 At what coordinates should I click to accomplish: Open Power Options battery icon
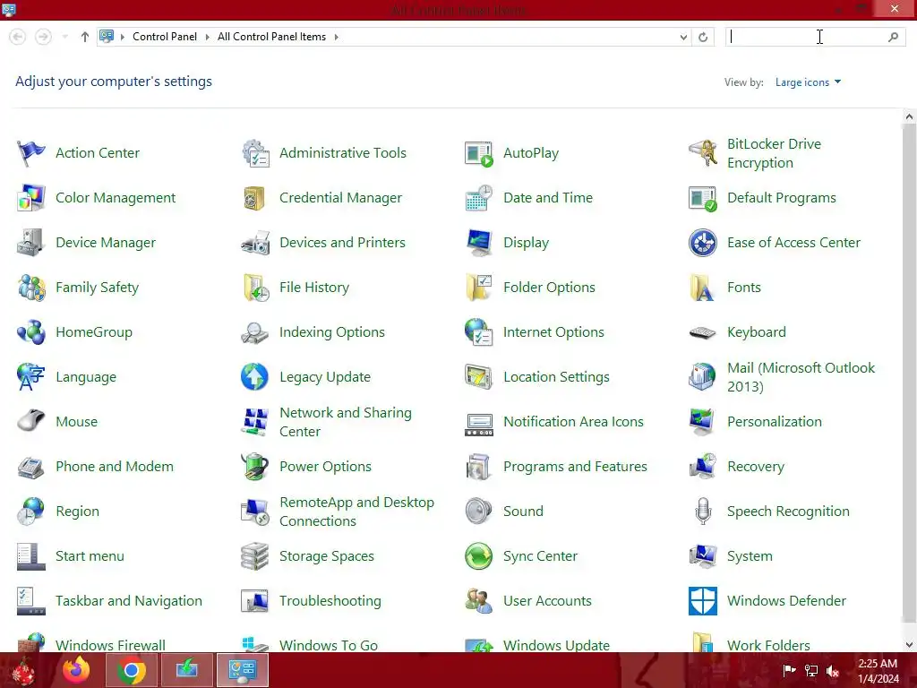pyautogui.click(x=255, y=467)
